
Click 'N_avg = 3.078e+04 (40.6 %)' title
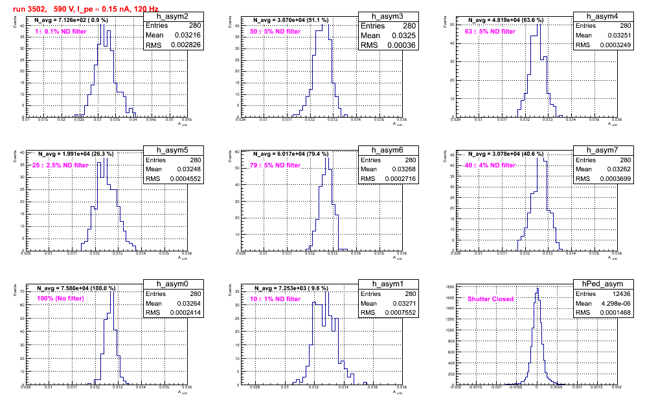(x=506, y=154)
